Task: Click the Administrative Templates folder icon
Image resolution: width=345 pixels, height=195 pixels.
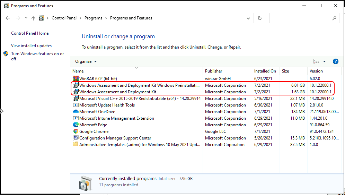Action: [76, 144]
